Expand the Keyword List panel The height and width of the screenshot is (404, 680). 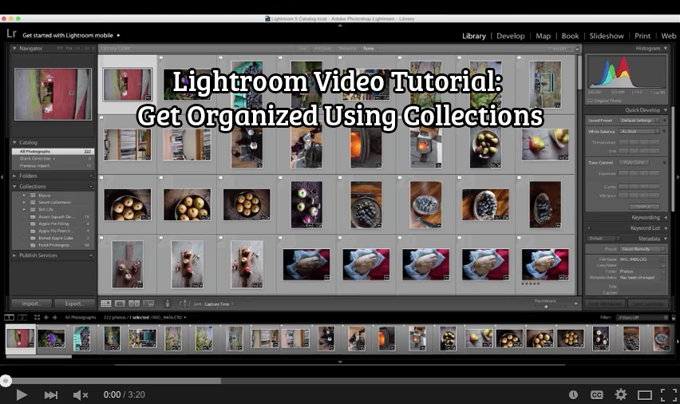[x=666, y=228]
